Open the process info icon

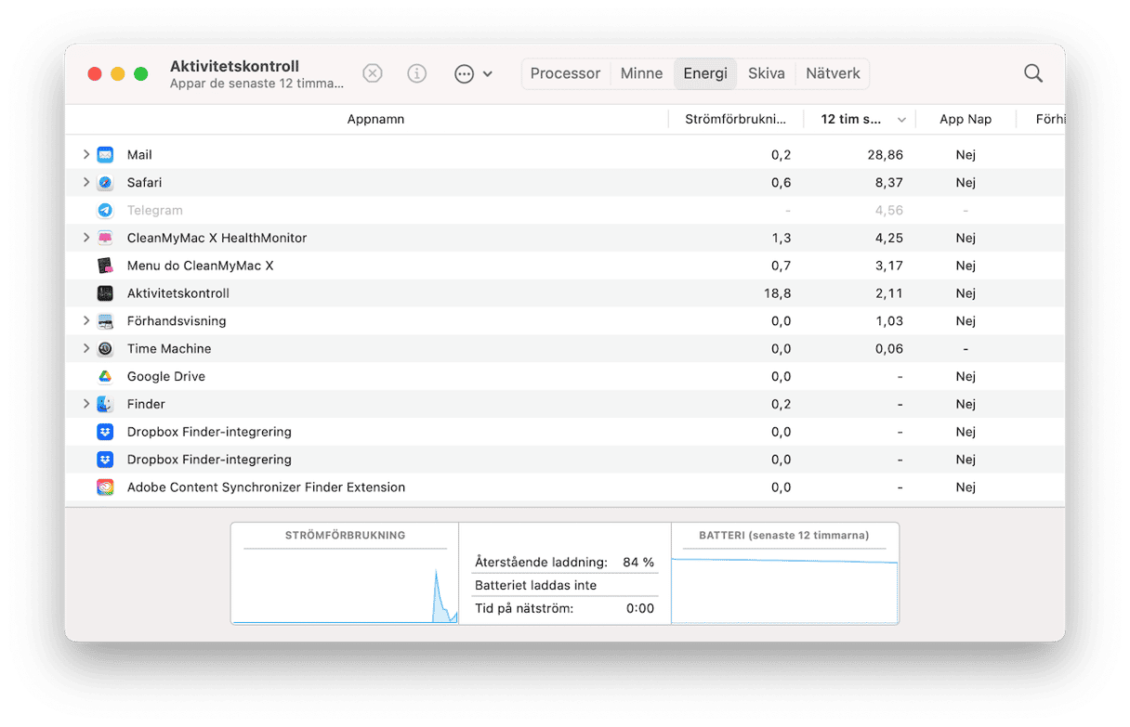pos(417,73)
